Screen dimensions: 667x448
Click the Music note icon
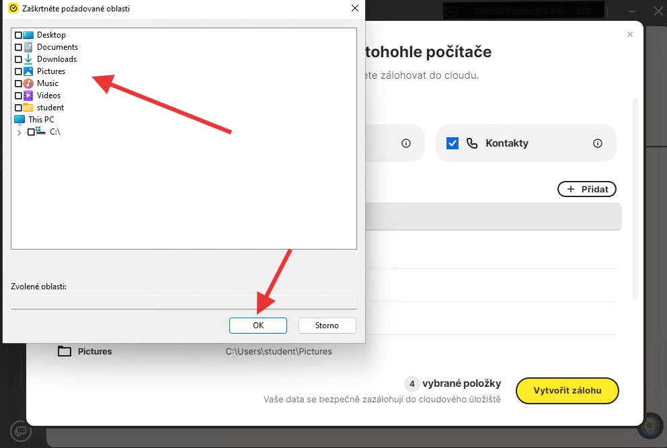click(28, 83)
